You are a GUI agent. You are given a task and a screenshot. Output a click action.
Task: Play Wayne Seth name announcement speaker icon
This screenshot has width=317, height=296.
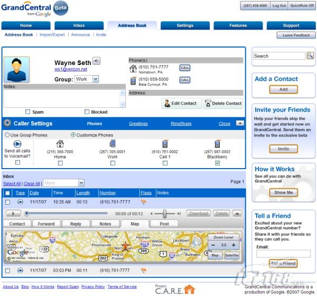click(97, 61)
